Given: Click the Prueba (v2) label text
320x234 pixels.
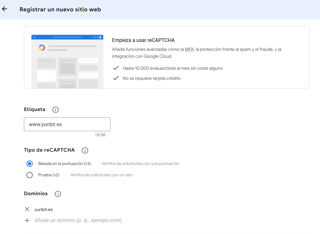Looking at the screenshot, I should click(49, 175).
